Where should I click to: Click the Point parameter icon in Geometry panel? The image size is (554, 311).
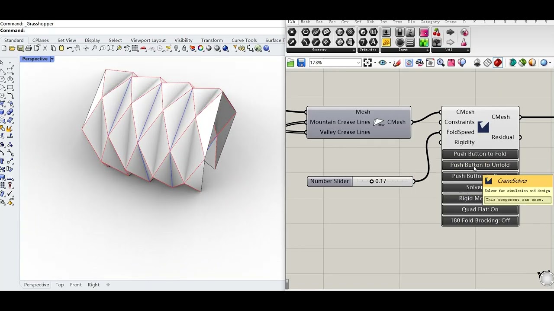292,32
